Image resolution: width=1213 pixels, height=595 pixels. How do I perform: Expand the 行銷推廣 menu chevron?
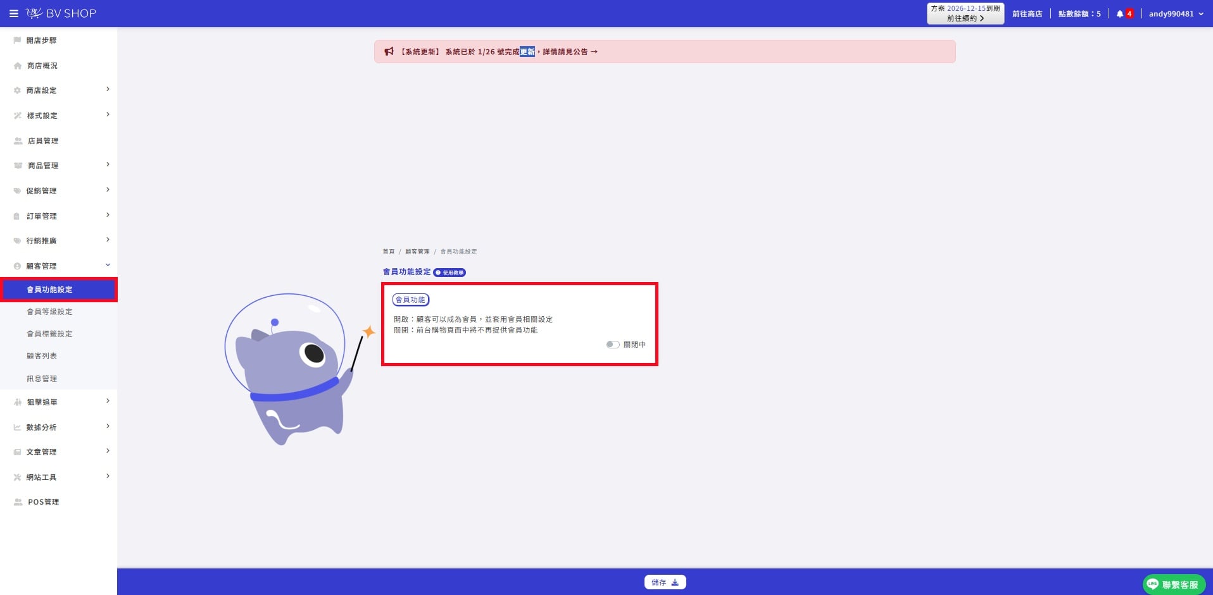pyautogui.click(x=108, y=240)
